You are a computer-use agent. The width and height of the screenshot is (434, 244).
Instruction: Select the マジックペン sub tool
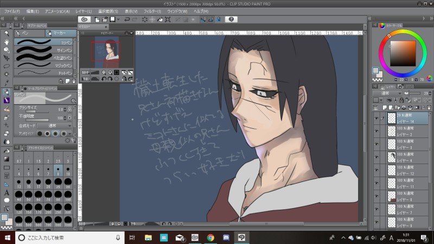43,65
